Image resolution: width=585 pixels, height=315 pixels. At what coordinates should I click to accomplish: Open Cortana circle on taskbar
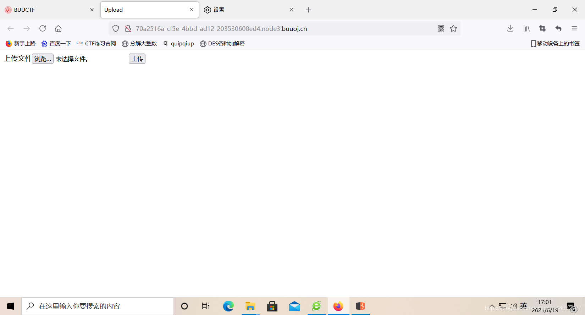tap(184, 306)
